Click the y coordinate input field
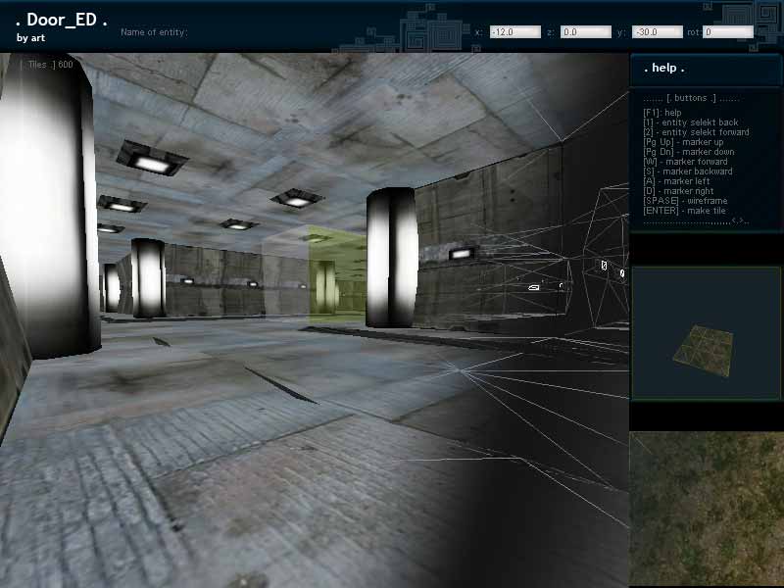The height and width of the screenshot is (588, 784). point(657,32)
